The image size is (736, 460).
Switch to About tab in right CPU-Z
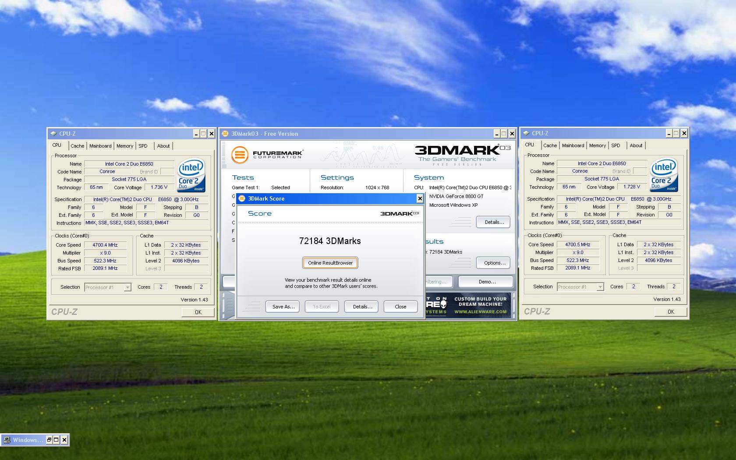[636, 145]
